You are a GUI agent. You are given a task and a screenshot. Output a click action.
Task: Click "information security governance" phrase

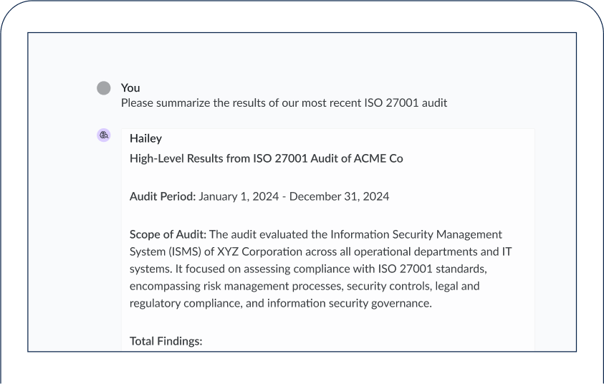click(348, 303)
